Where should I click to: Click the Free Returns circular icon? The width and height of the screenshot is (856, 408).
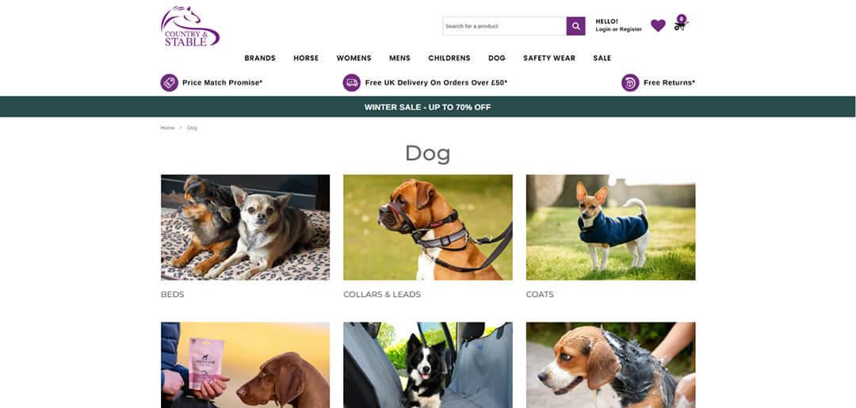click(630, 83)
